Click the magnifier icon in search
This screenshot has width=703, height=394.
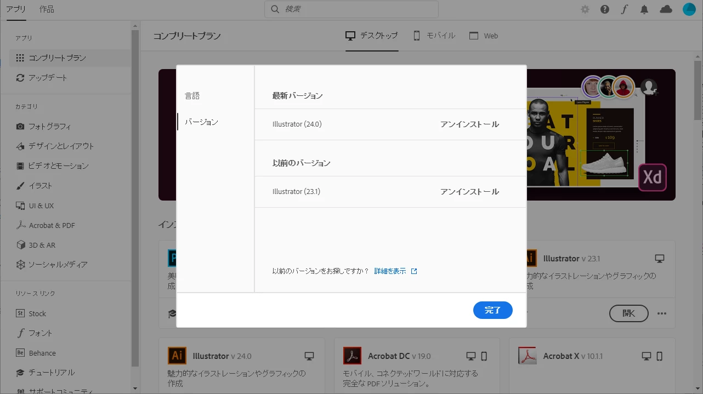[275, 9]
